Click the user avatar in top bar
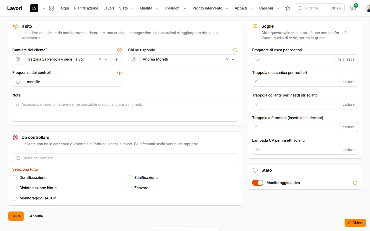This screenshot has height=231, width=370. coord(368,8)
